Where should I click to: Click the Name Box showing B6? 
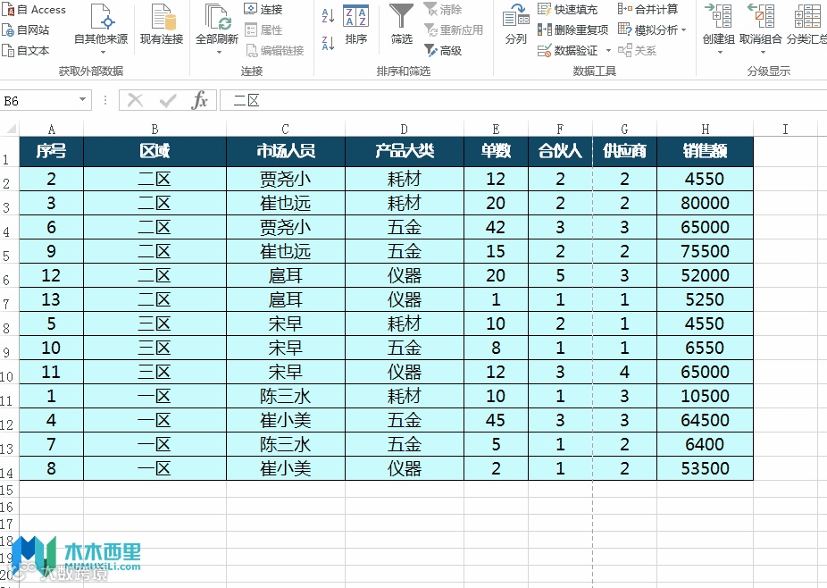38,100
